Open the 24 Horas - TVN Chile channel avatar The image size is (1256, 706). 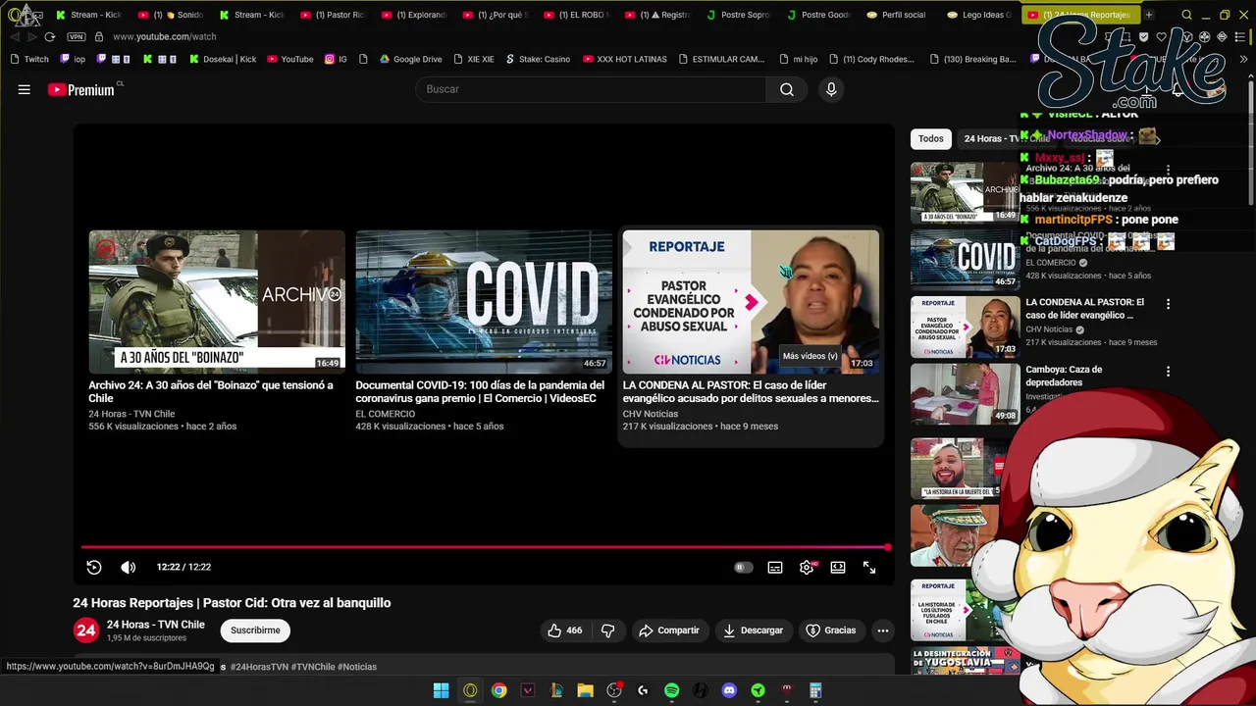click(x=86, y=630)
